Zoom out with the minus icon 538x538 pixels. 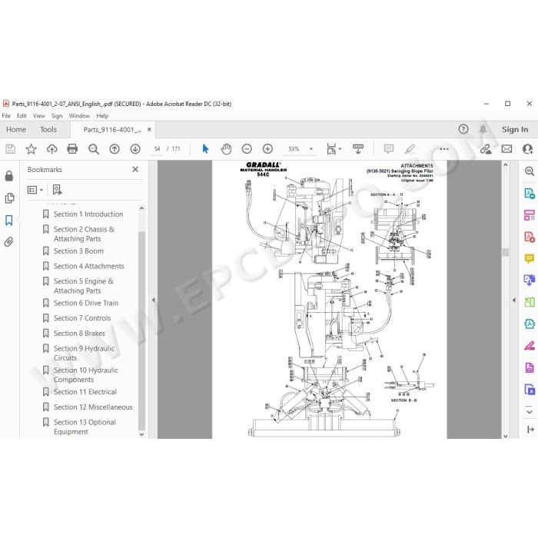pos(247,149)
